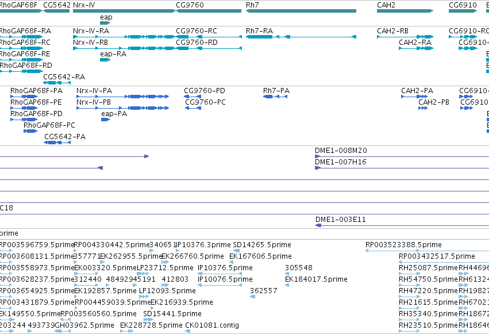Select the Nrx-IV-RB transcript
Screen dimensions: 489x334
pos(124,48)
